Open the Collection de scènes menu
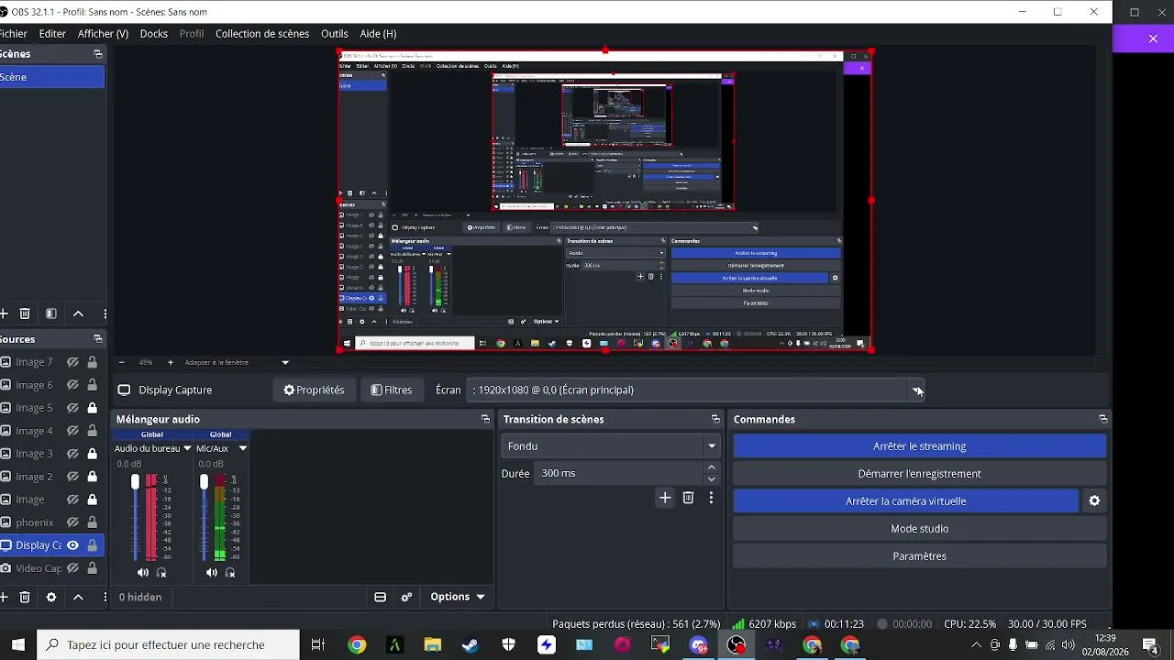This screenshot has height=660, width=1174. coord(262,34)
